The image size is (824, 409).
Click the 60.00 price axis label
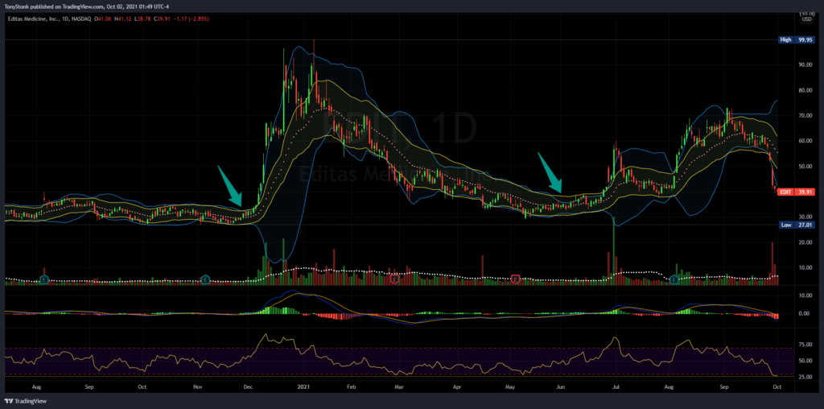coord(806,141)
